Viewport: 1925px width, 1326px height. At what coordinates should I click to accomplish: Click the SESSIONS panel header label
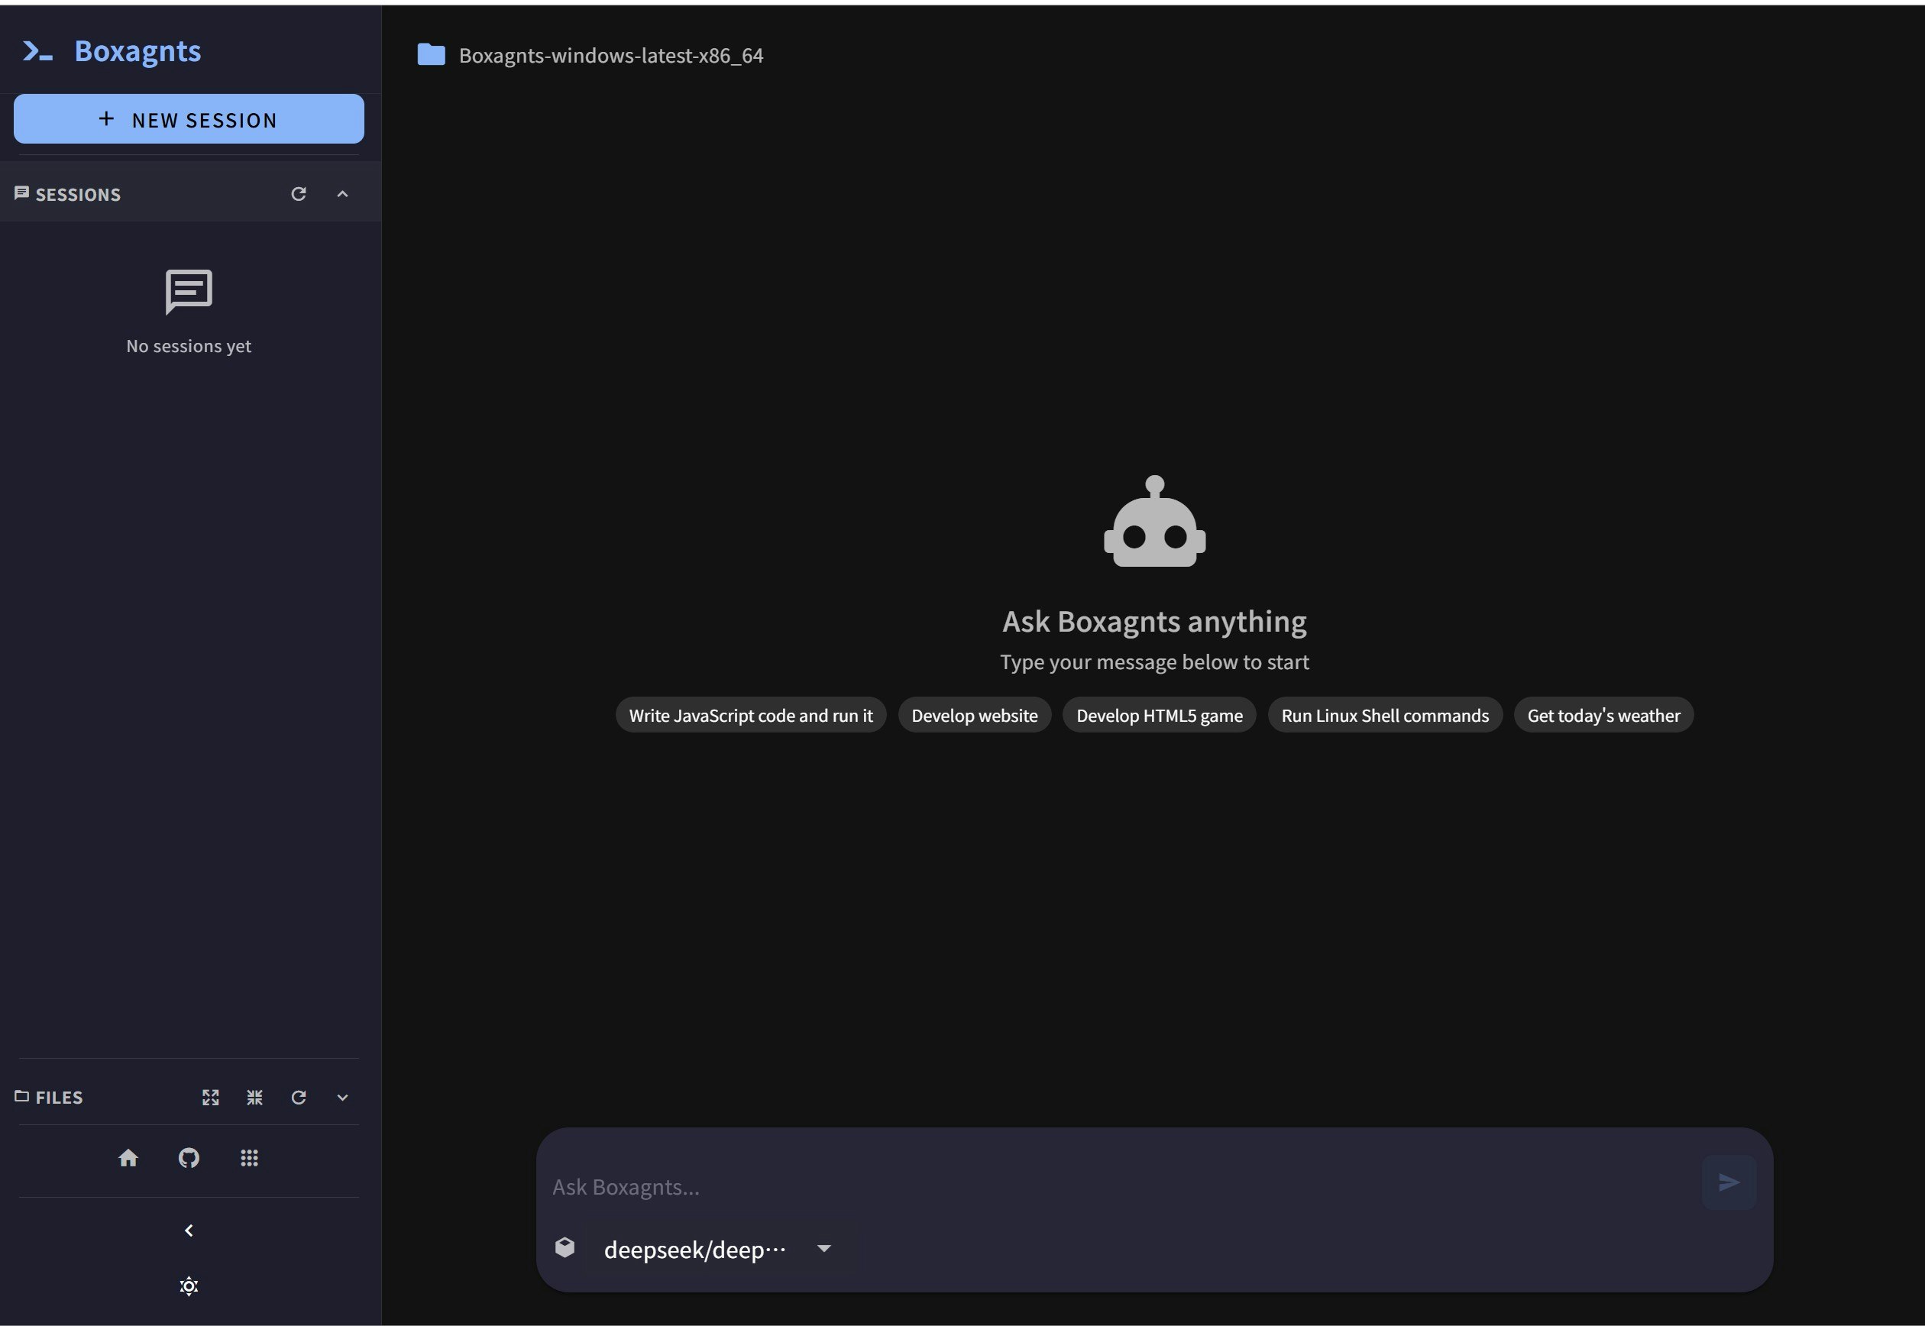click(78, 195)
